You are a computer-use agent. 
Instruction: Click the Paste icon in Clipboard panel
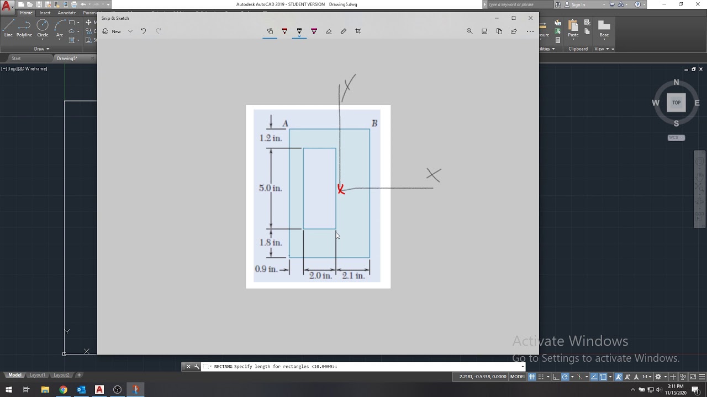click(x=573, y=25)
